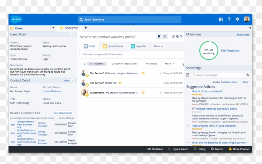Switch to the 00001750 case tab
The height and width of the screenshot is (164, 262).
(x=69, y=28)
